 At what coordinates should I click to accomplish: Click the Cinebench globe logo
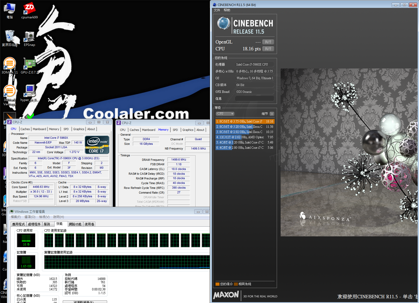[x=224, y=23]
